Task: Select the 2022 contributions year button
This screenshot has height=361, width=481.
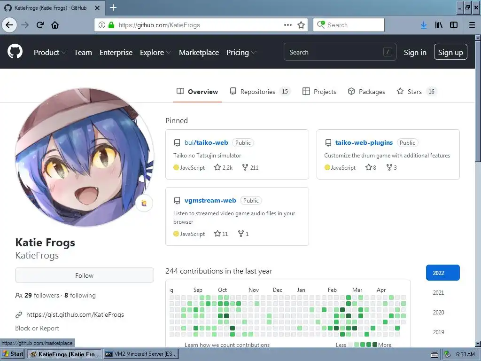Action: tap(442, 273)
